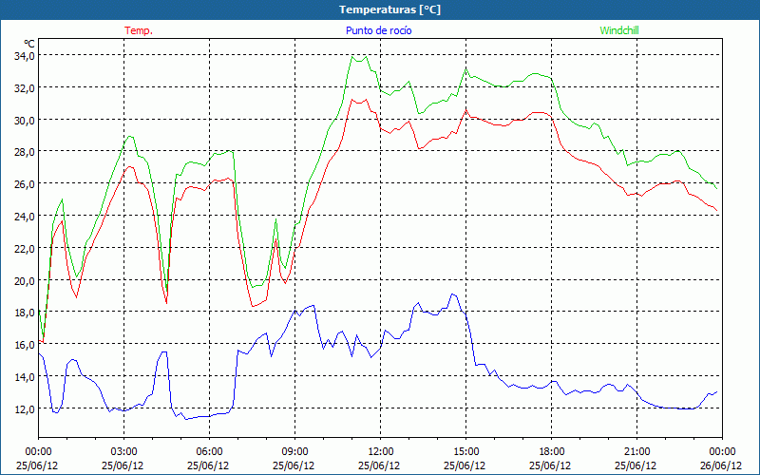Click the 20,0 y-axis value
This screenshot has width=760, height=475.
point(25,280)
